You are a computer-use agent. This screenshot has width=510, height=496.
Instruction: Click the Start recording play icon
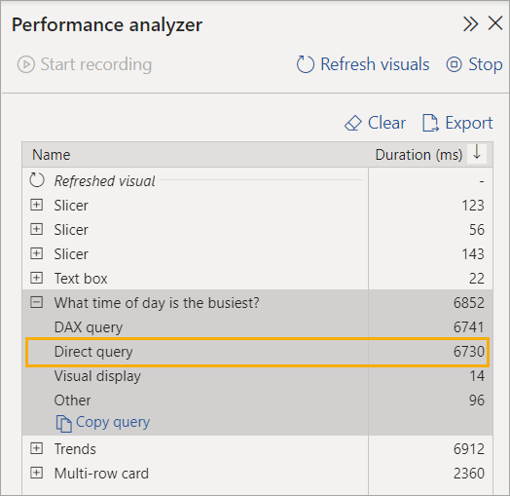coord(26,64)
